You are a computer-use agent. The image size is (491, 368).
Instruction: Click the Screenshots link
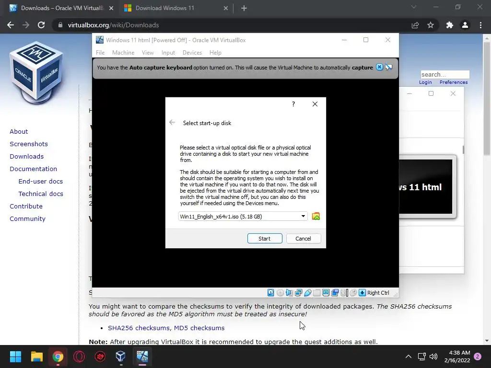[x=29, y=144]
